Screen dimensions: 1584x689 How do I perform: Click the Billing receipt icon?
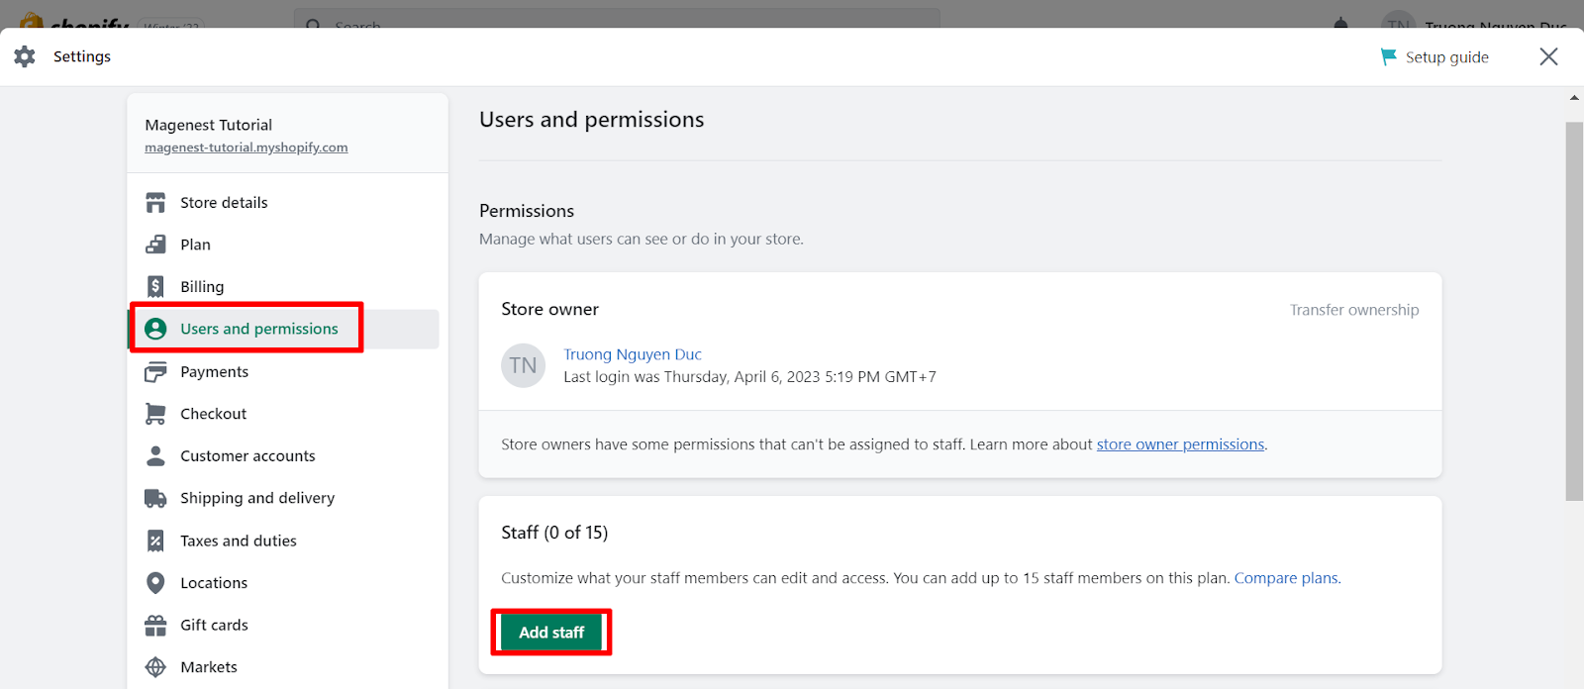click(155, 287)
